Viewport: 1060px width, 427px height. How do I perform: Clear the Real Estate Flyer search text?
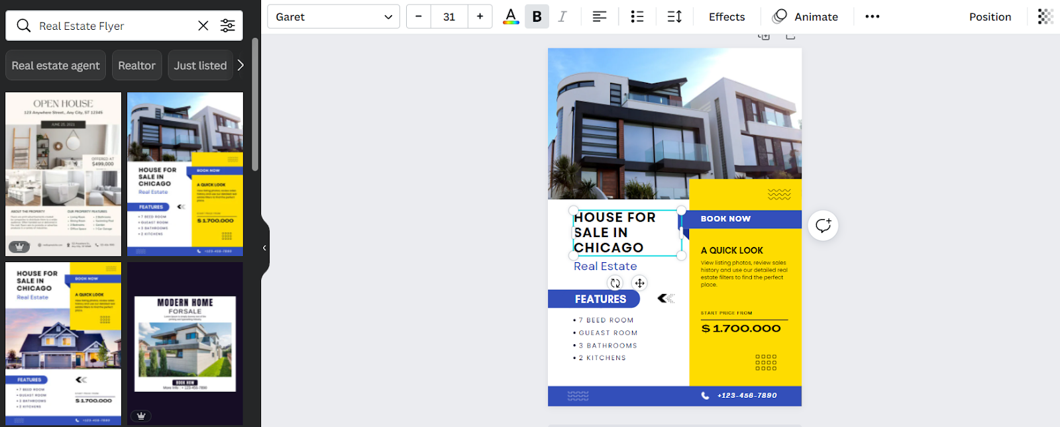click(x=203, y=26)
